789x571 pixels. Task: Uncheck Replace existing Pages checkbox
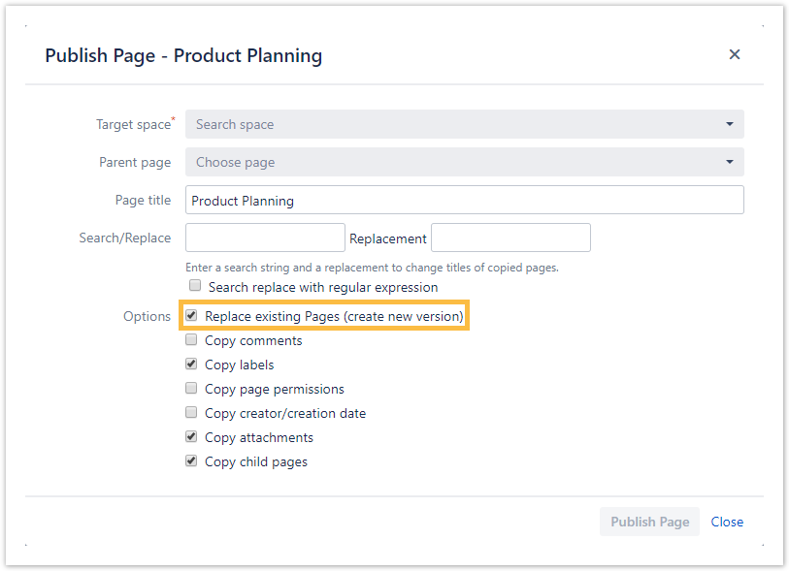click(192, 316)
